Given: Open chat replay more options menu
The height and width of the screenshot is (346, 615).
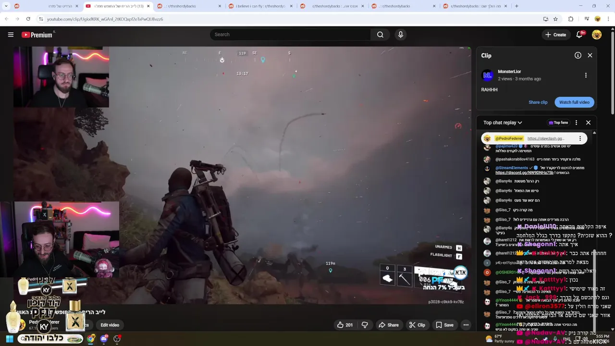Looking at the screenshot, I should (576, 123).
